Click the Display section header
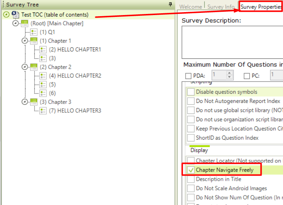 199,150
